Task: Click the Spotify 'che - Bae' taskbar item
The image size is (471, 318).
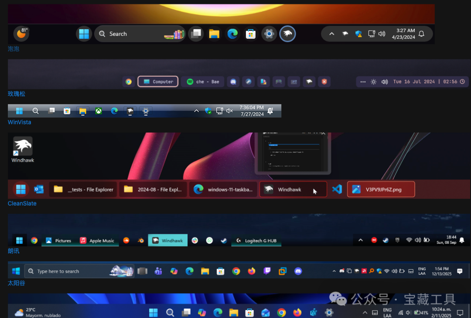Action: [x=203, y=82]
